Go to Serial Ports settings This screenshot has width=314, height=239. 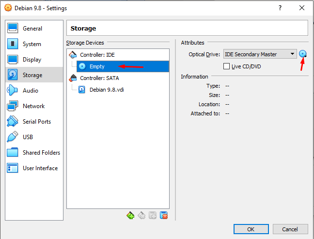36,122
